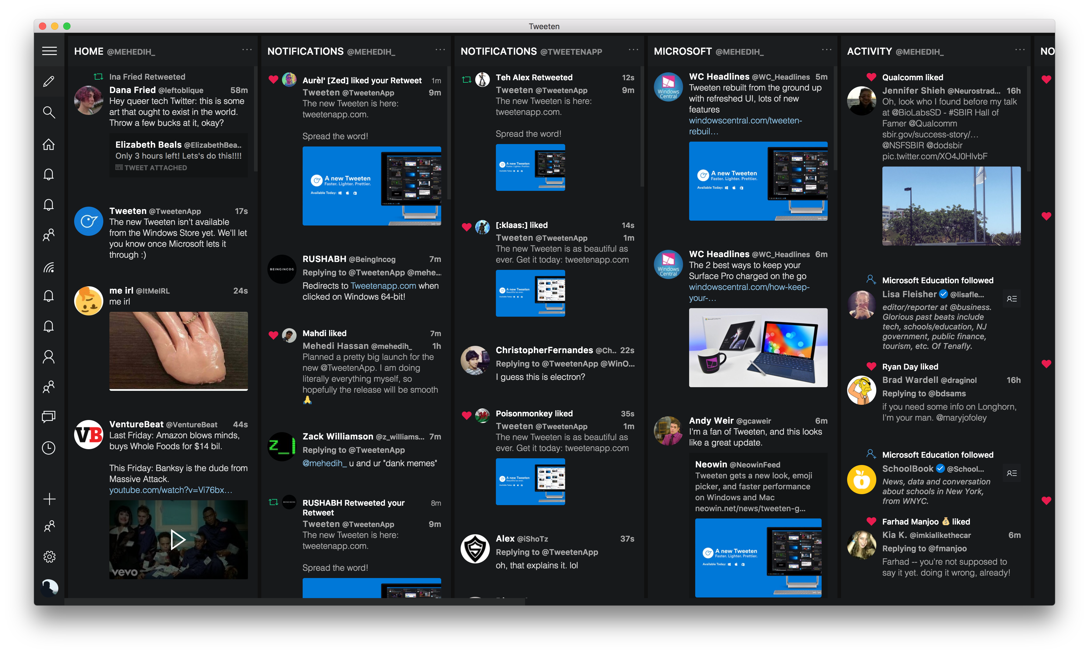Screen dimensions: 1089x654
Task: Jump to the Home column icon
Action: pos(49,144)
